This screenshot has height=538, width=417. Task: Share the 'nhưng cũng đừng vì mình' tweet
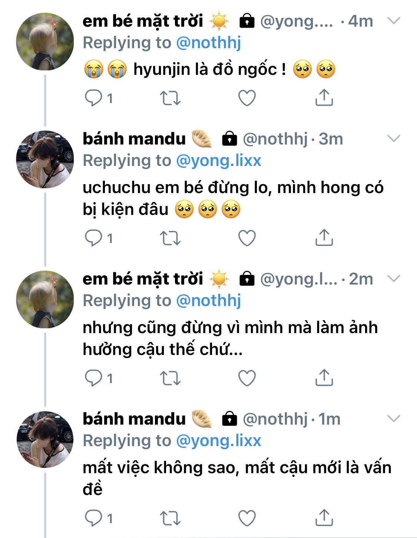coord(324,378)
